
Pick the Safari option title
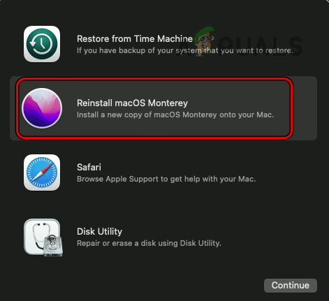89,167
